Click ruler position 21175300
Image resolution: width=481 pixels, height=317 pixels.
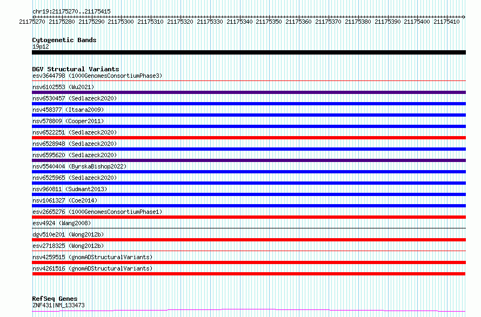[x=121, y=22]
